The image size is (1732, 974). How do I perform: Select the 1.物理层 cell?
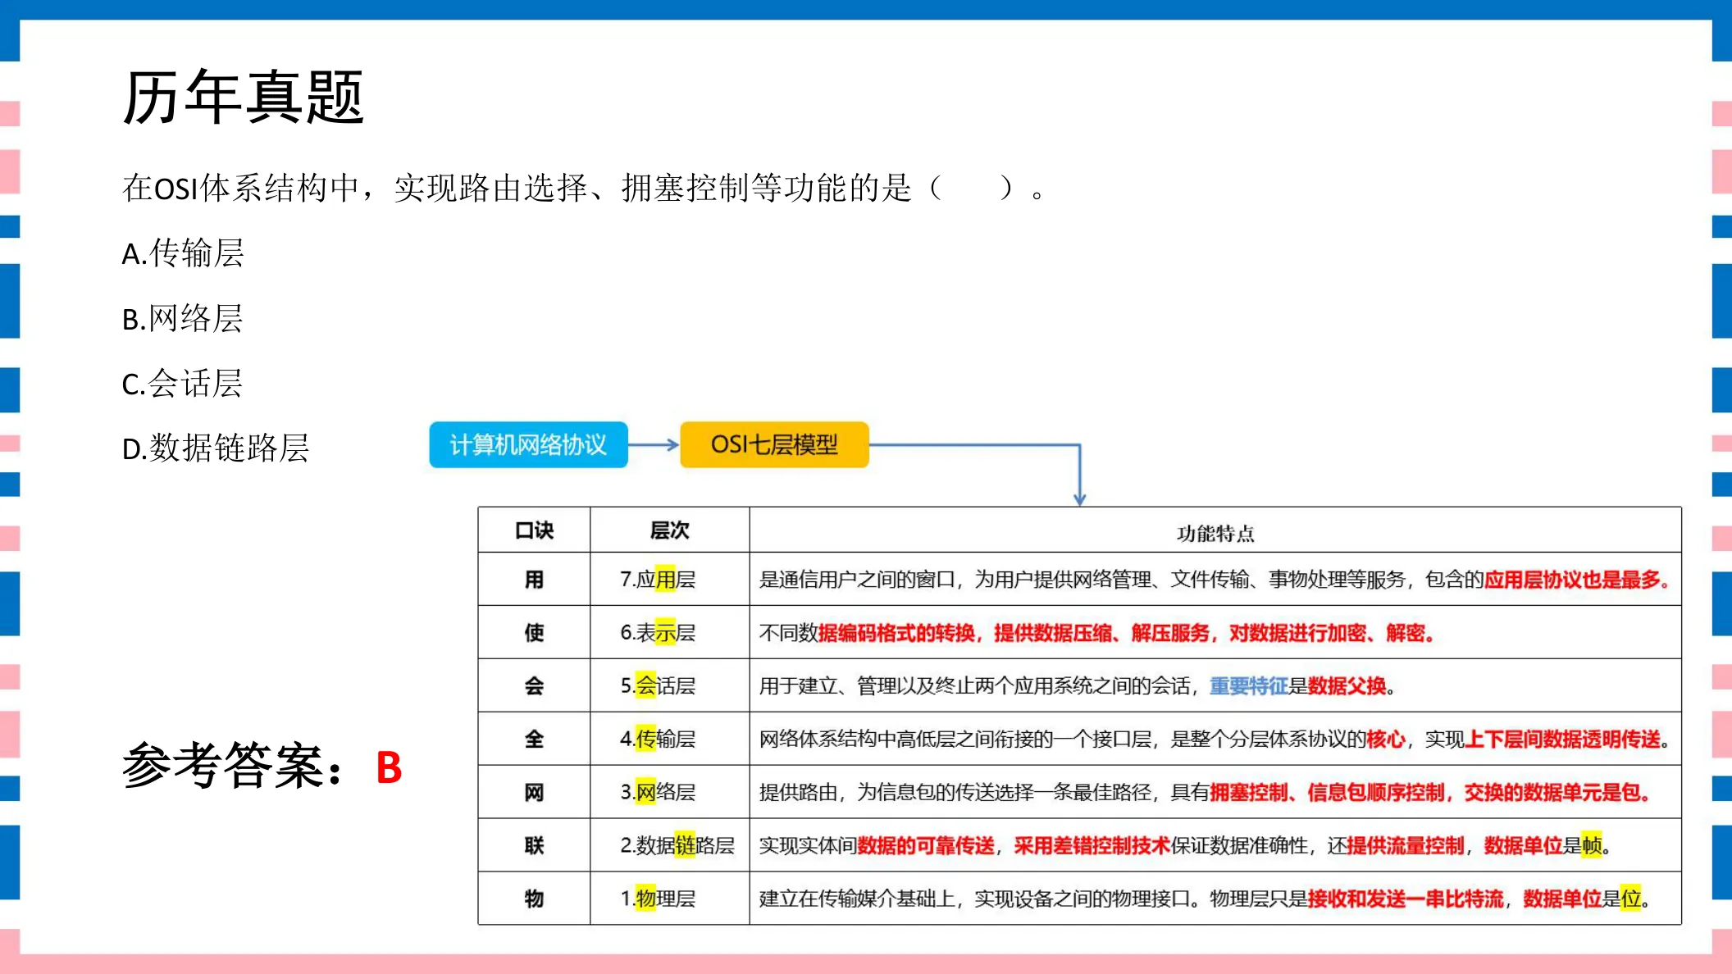(669, 899)
